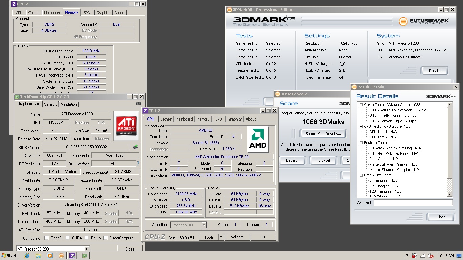
Task: Click Tools button in CPU-Z
Action: (209, 237)
